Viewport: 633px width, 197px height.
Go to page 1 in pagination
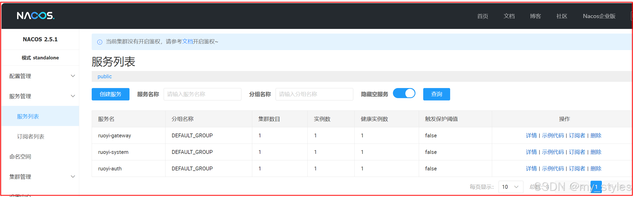click(x=596, y=187)
